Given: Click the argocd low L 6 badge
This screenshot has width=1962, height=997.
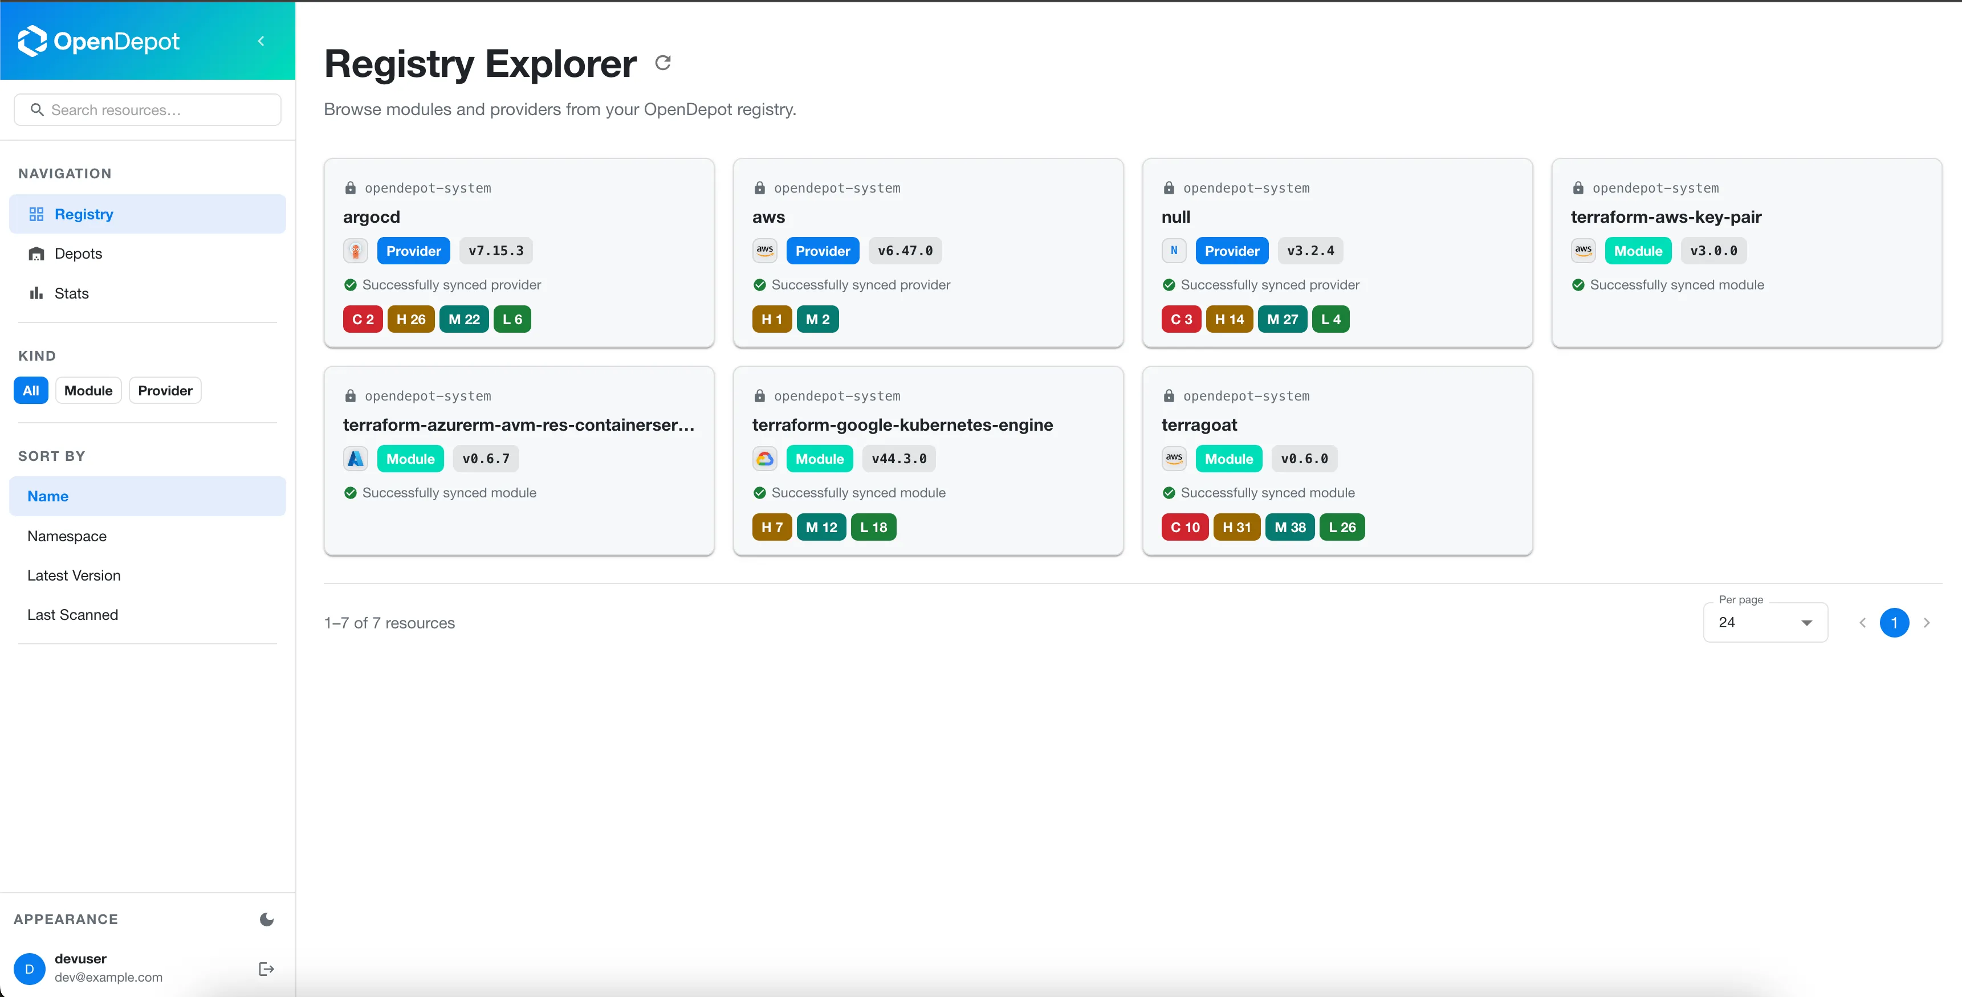Looking at the screenshot, I should click(x=512, y=320).
